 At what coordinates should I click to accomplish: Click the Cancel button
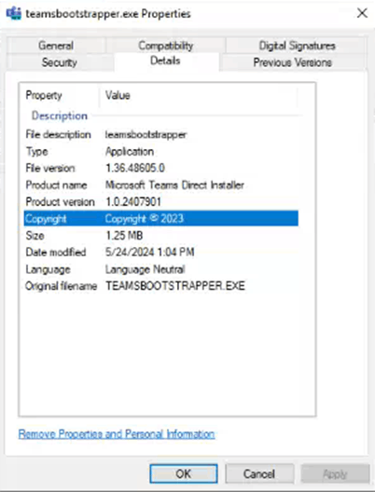click(x=259, y=473)
